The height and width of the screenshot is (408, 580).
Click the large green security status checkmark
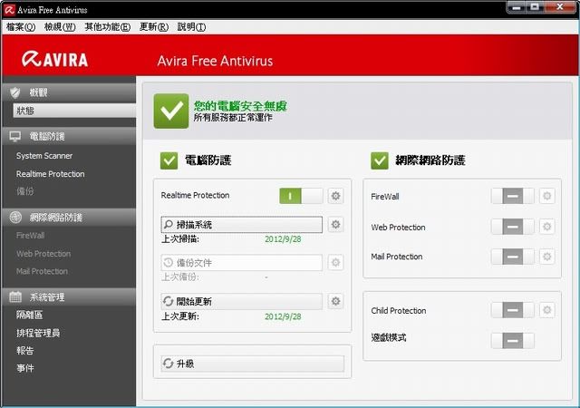170,111
